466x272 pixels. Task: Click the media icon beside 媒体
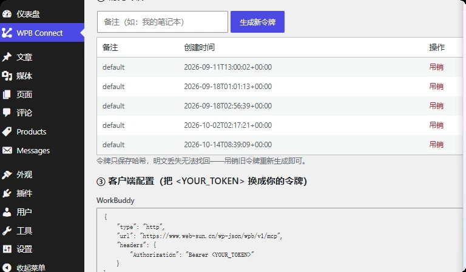click(7, 76)
